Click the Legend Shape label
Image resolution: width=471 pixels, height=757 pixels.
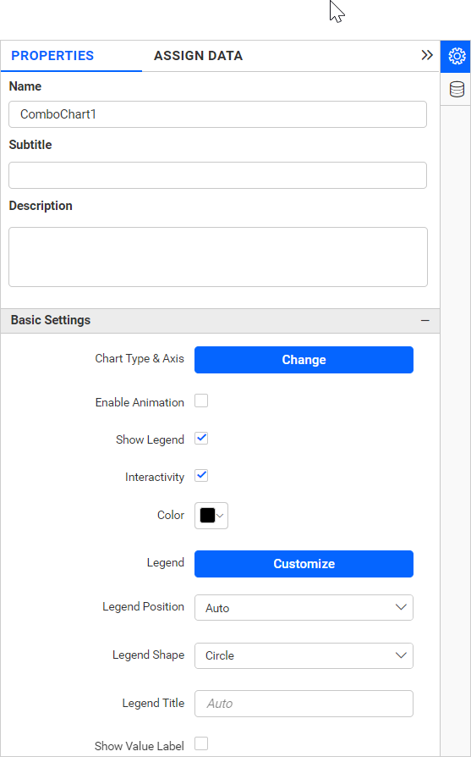(x=148, y=655)
